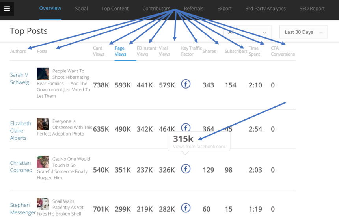339x223 pixels.
Task: Click Facebook icon in Sarah V Schweig row
Action: point(186,84)
